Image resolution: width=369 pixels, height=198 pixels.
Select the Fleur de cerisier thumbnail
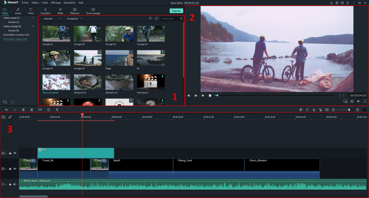[56, 82]
